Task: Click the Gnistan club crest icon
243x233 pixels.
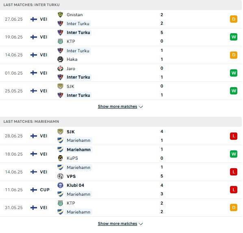Action: 60,15
